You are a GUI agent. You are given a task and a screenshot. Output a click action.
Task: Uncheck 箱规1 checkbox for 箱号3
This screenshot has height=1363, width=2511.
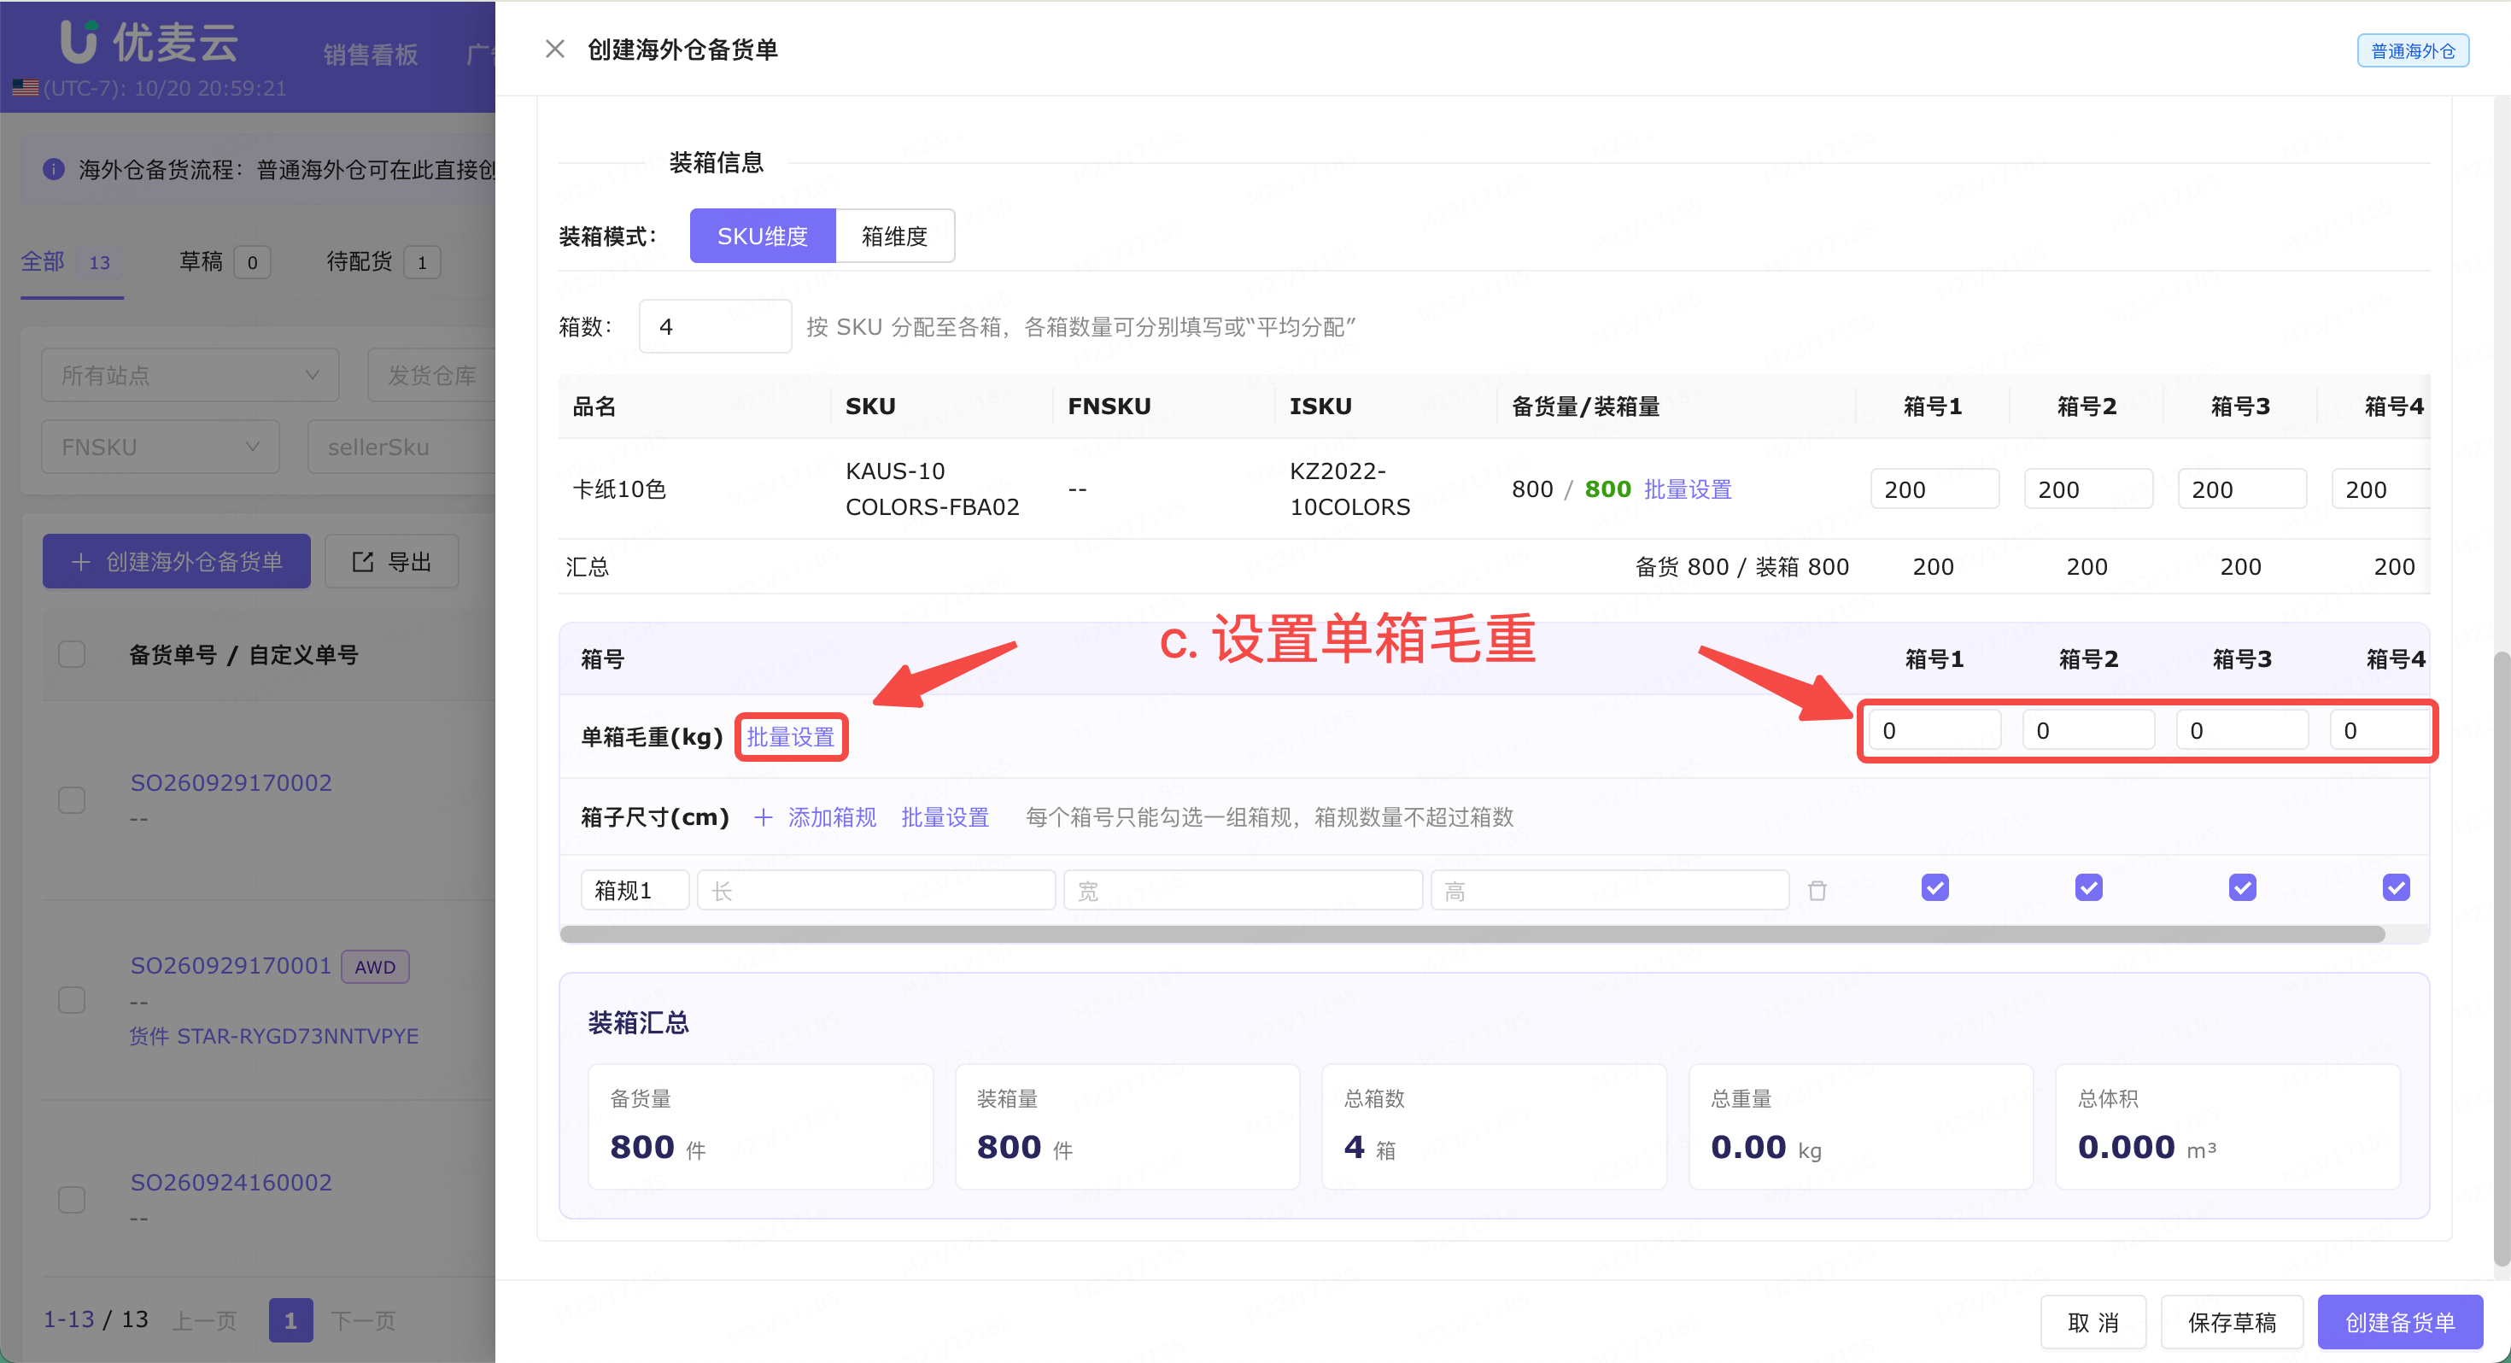tap(2243, 887)
